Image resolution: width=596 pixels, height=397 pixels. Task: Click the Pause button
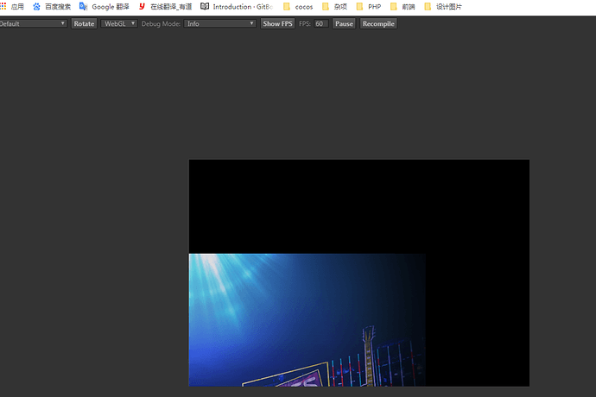point(344,23)
